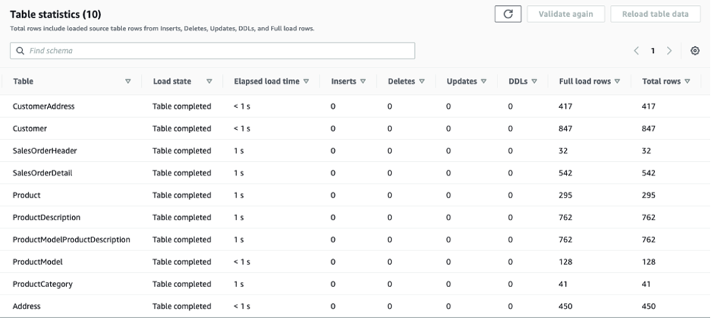Click total rows 41 for ProductCategory
Image resolution: width=711 pixels, height=318 pixels.
pos(646,283)
